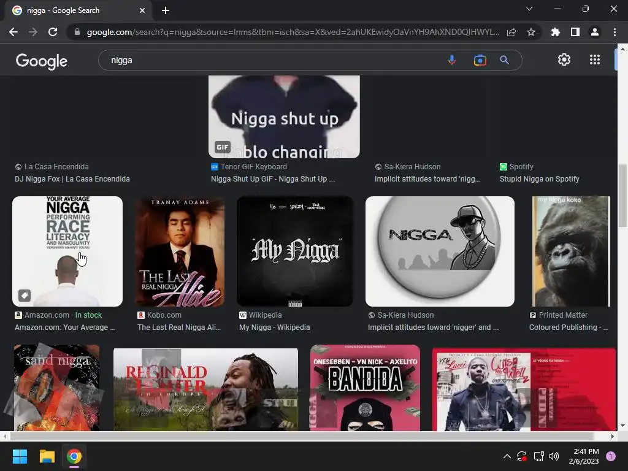Open the Bandida cover thumbnail

[x=365, y=388]
